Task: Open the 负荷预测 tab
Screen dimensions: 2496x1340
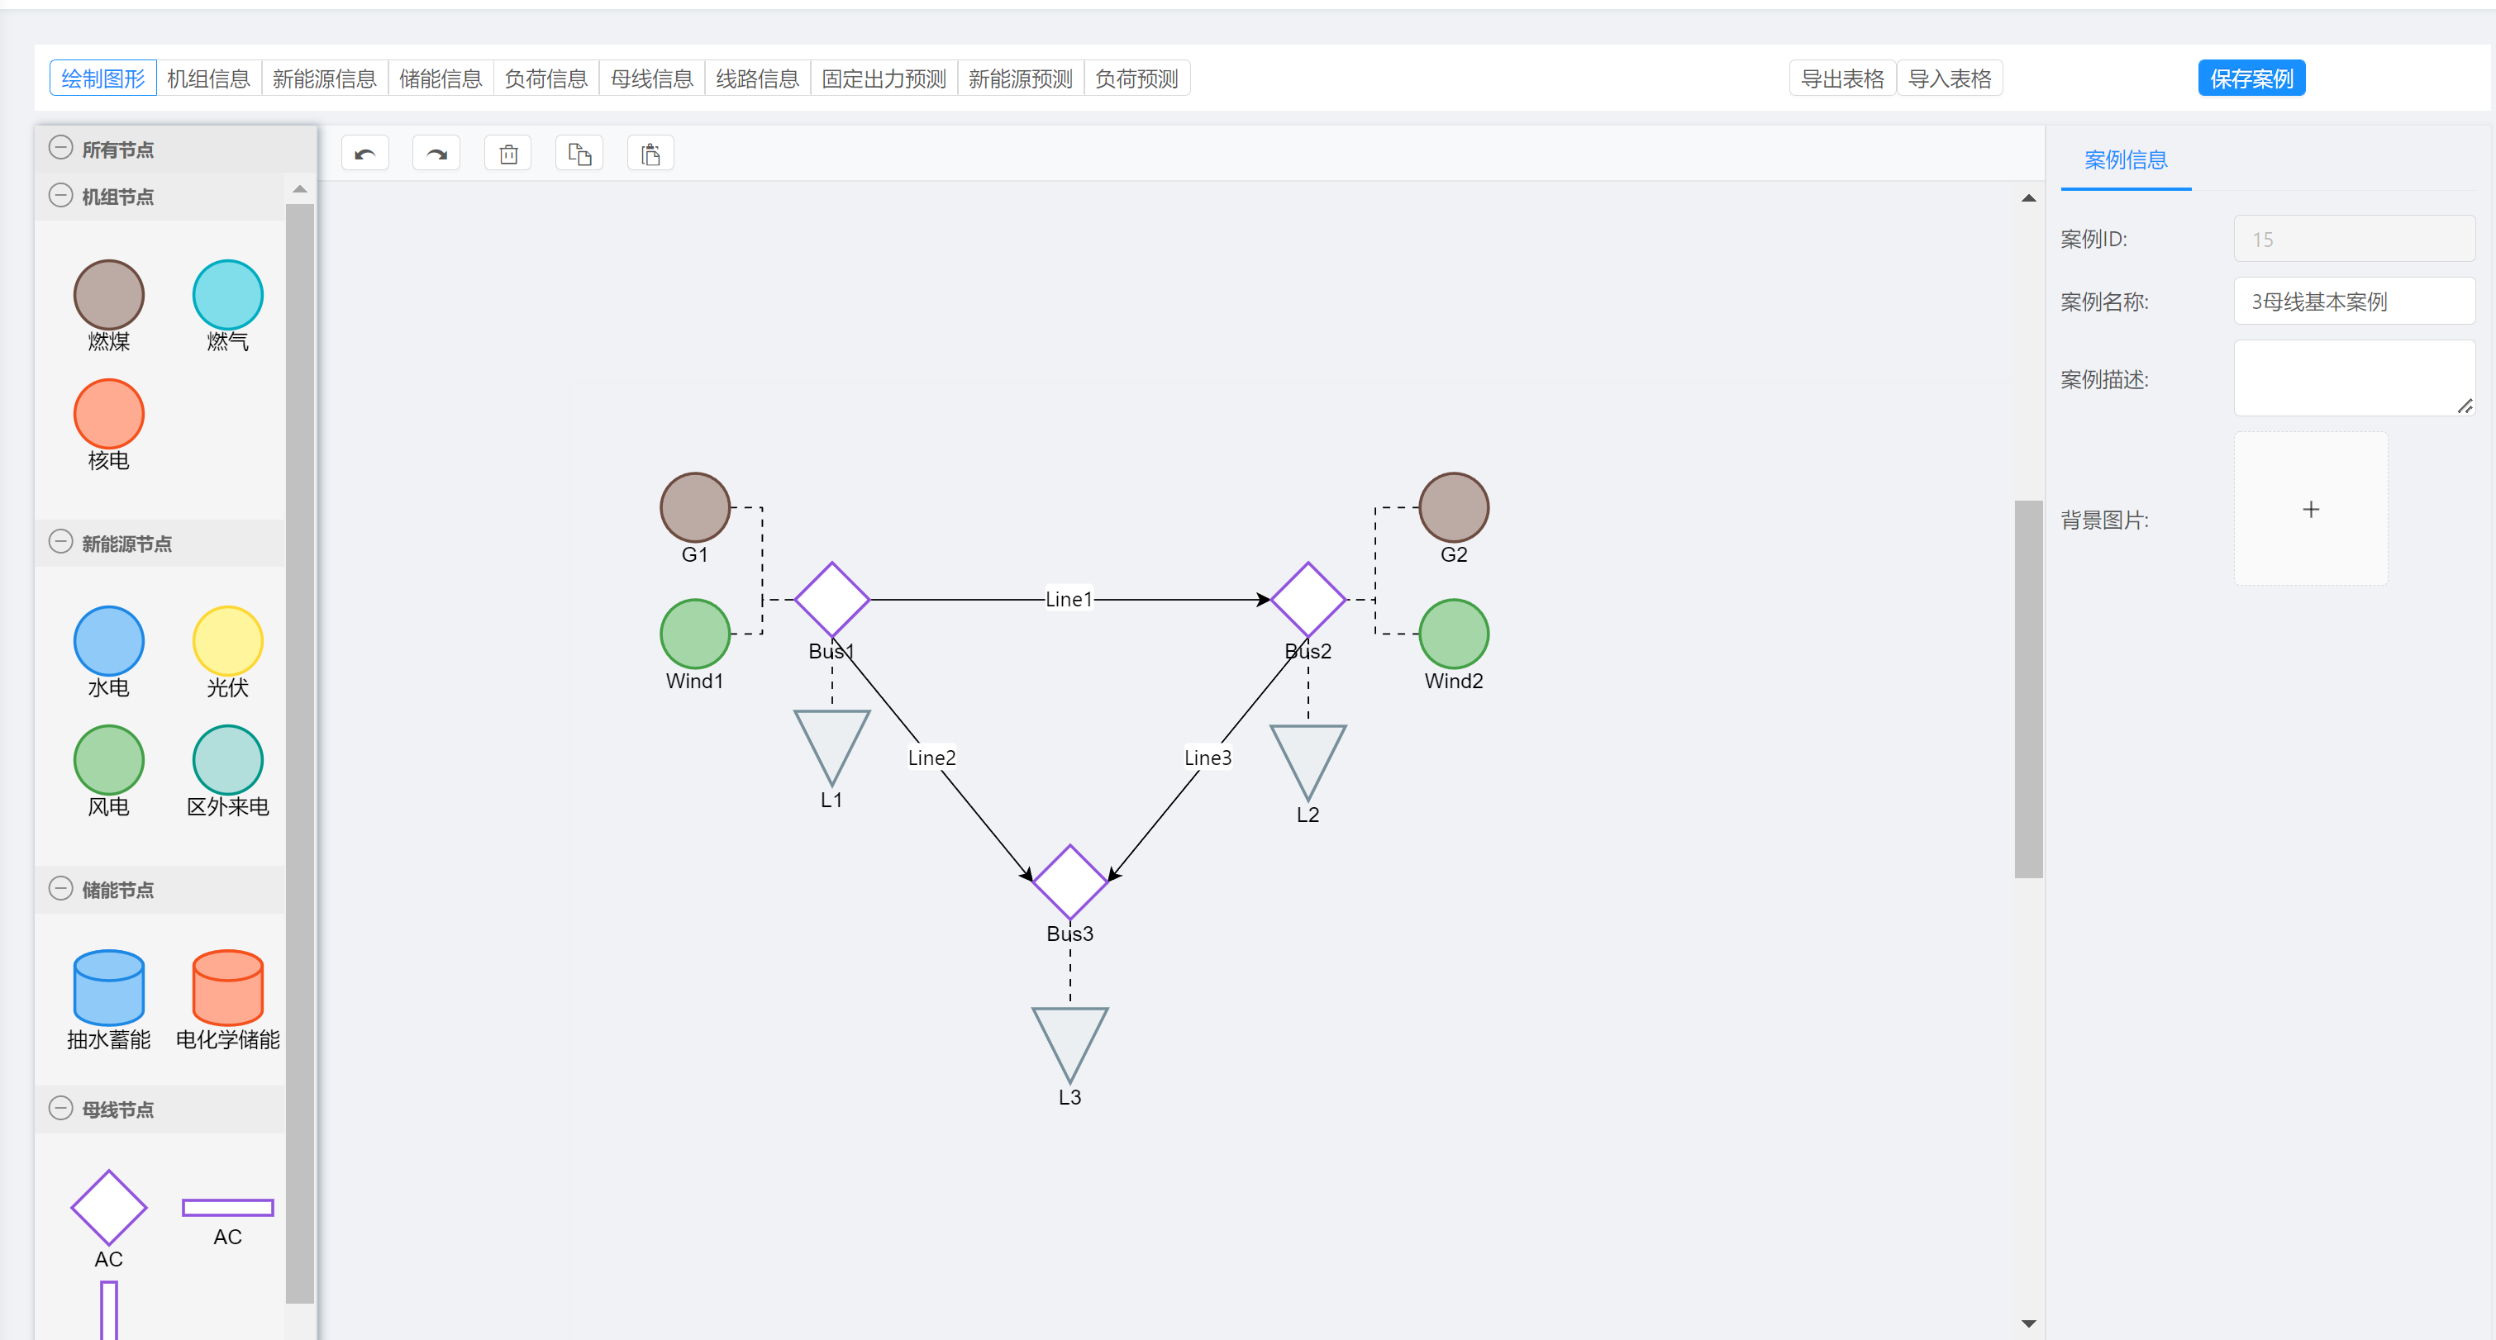Action: 1136,78
